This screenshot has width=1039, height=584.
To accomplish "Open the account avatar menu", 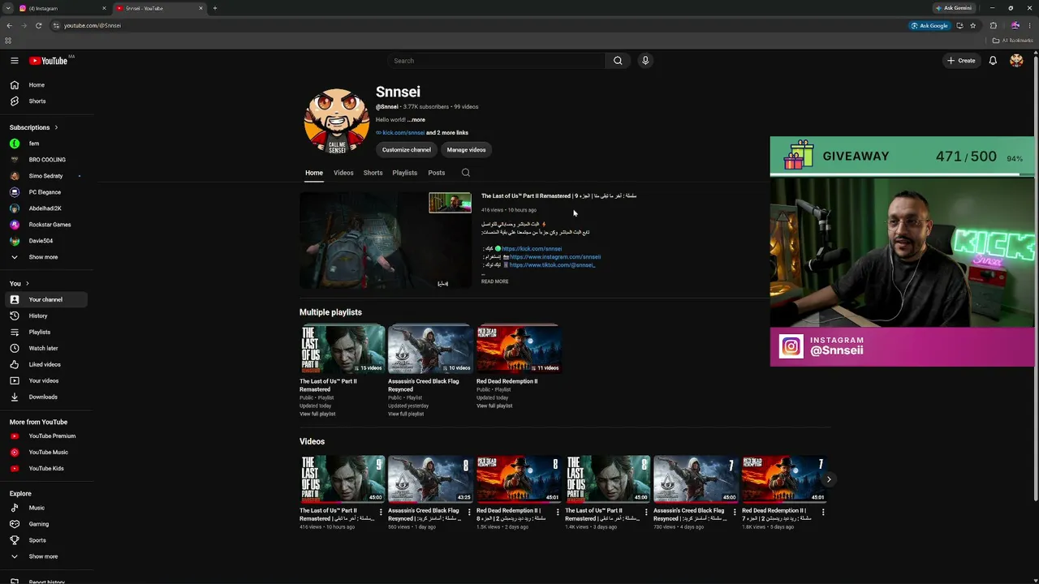I will coord(1016,61).
